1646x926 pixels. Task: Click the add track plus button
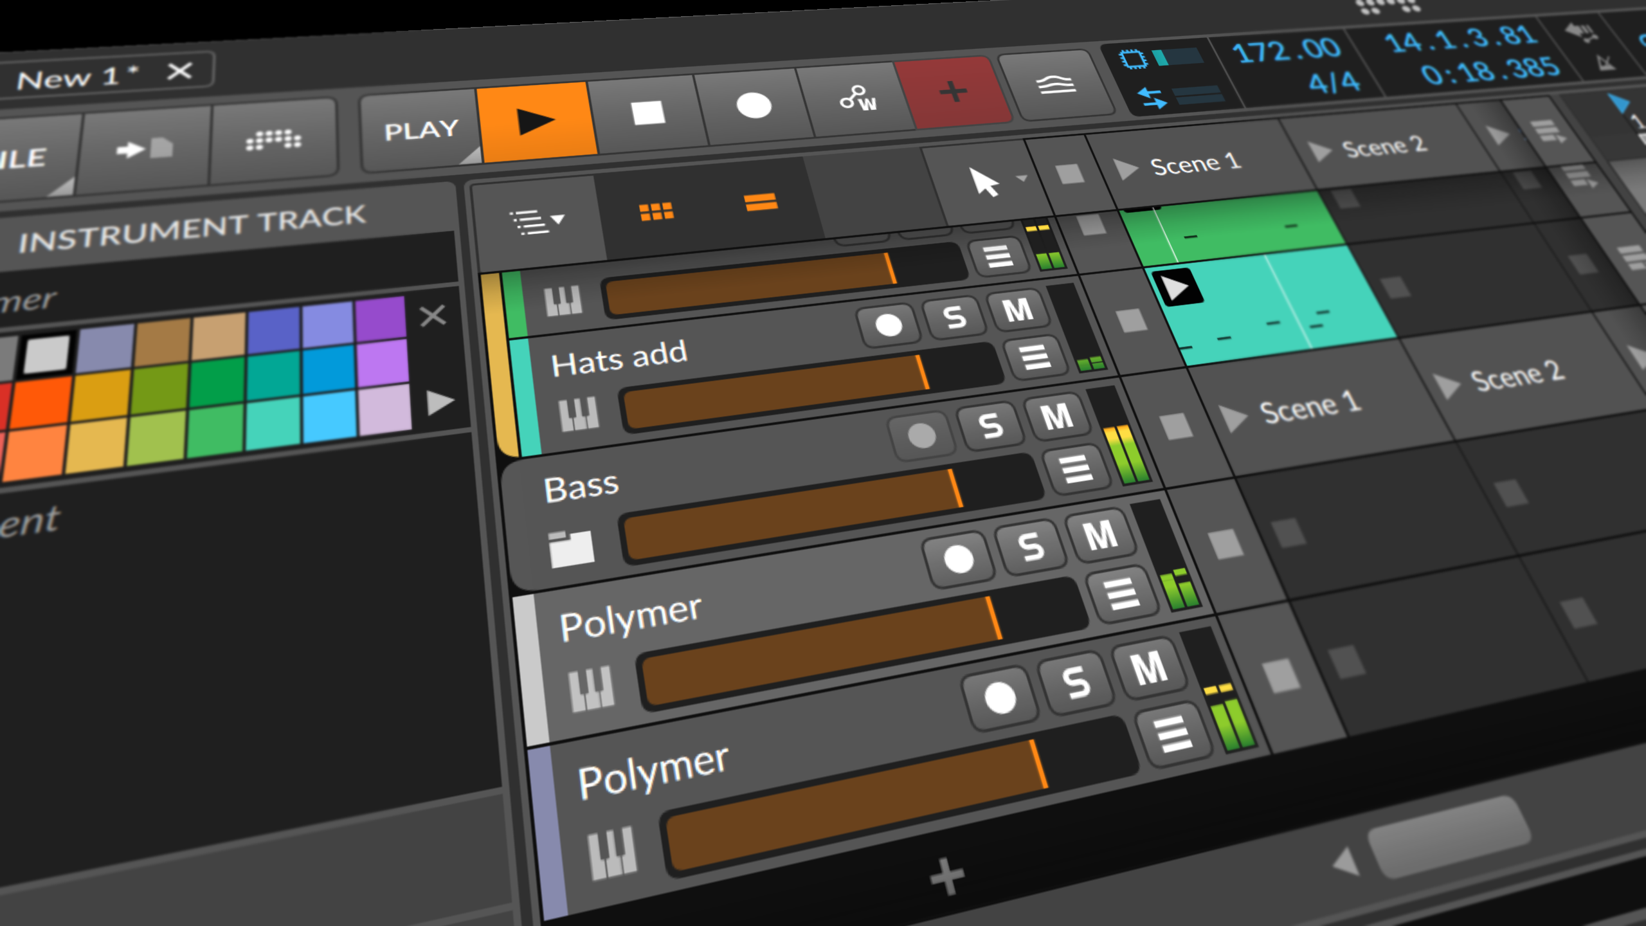click(947, 876)
